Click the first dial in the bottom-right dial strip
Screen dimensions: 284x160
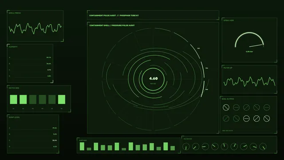(186, 147)
